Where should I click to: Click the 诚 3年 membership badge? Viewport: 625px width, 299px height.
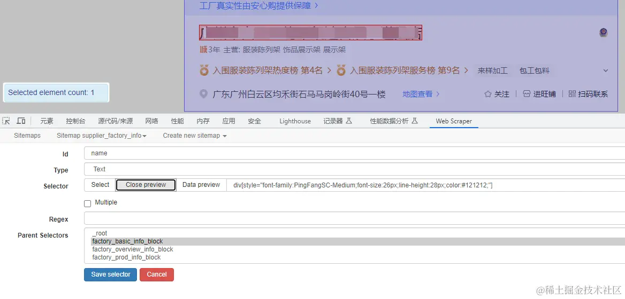point(210,50)
